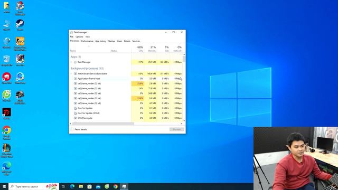Select the Application Frame Host row
The width and height of the screenshot is (338, 190).
pyautogui.click(x=126, y=79)
